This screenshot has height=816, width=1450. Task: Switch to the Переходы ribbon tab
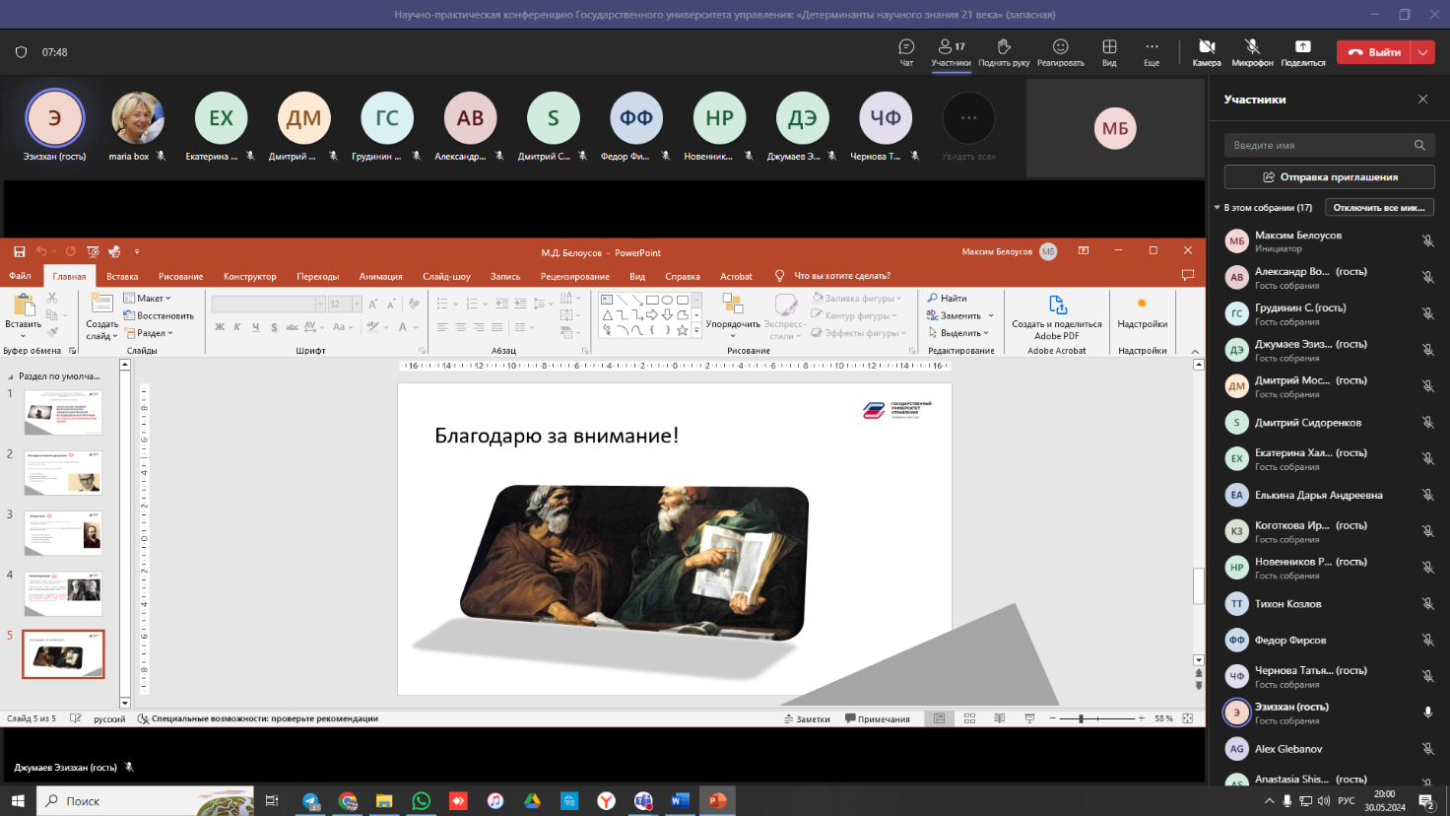point(317,276)
